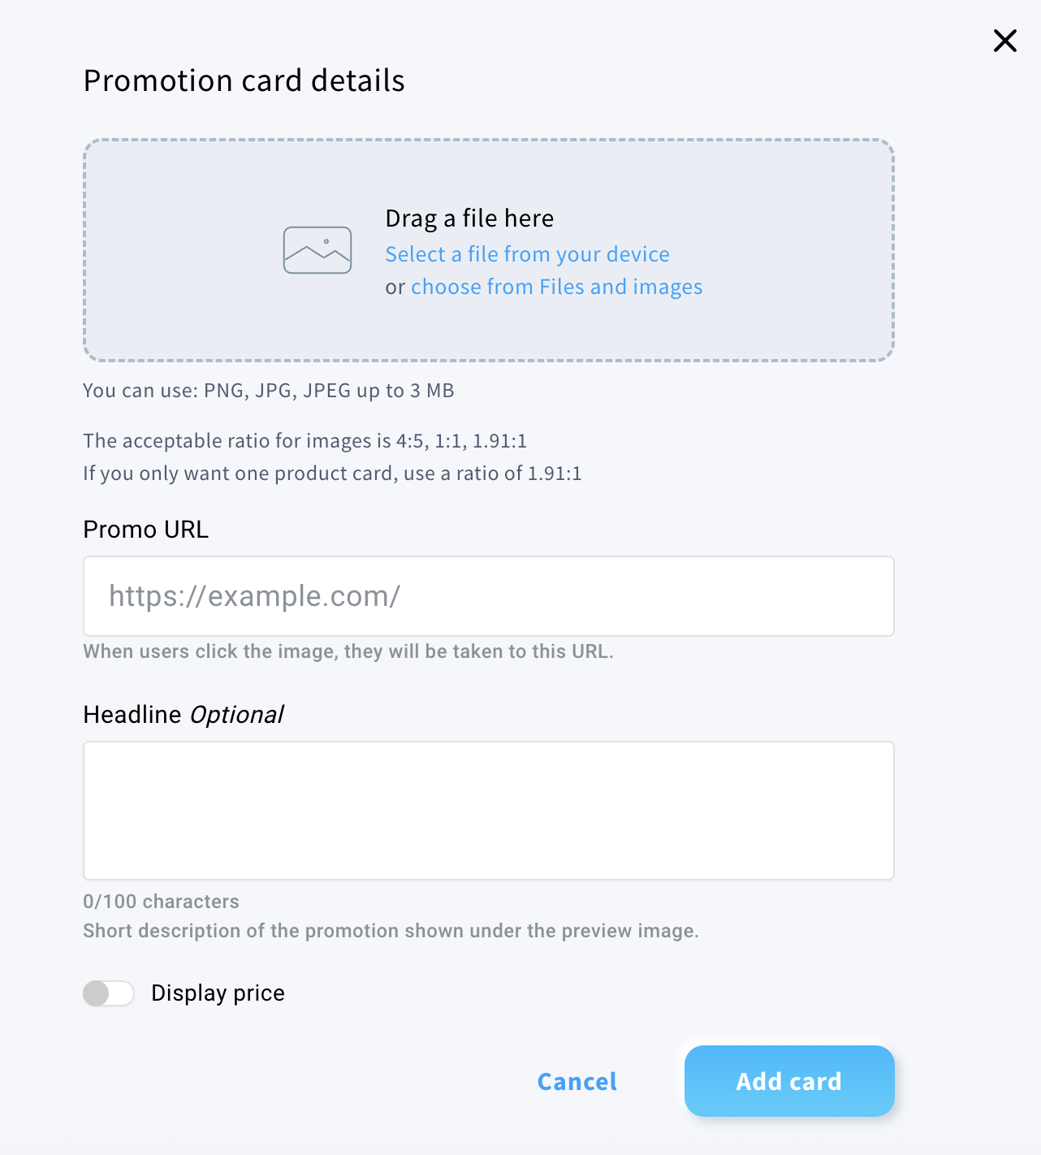The image size is (1041, 1155).
Task: Click the 'Promo URL' field label
Action: pos(146,530)
